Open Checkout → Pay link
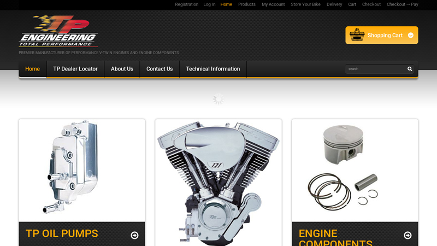Viewport: 437px width, 246px height. tap(402, 4)
